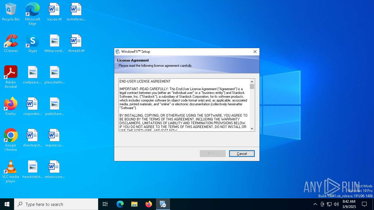The image size is (374, 210).
Task: Open Firefox from the taskbar
Action: 149,204
